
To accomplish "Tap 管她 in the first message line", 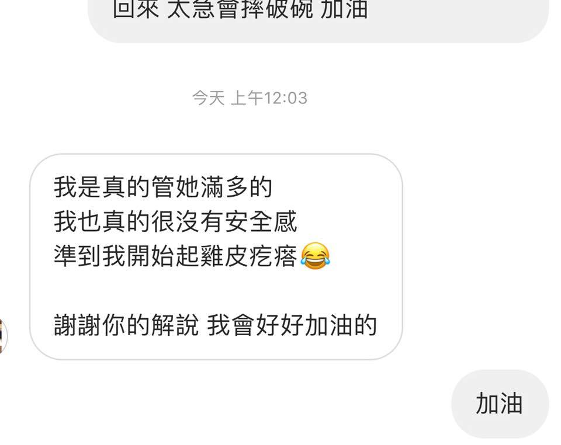I will (175, 187).
